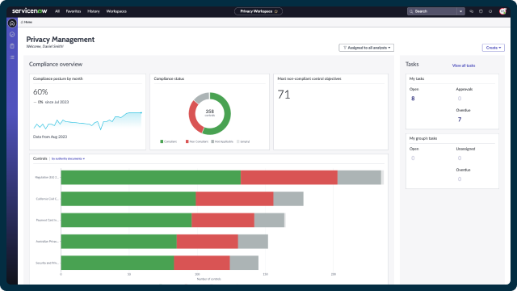Select the list sidebar icon
Image resolution: width=517 pixels, height=291 pixels.
[12, 57]
